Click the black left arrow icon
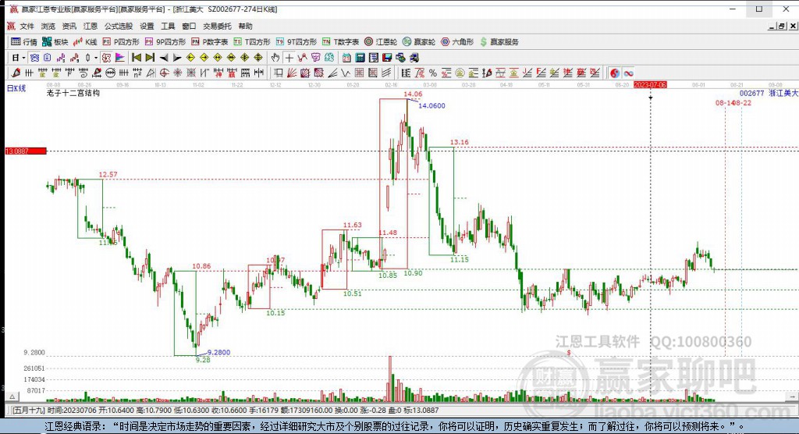This screenshot has height=434, width=799. coord(164,58)
